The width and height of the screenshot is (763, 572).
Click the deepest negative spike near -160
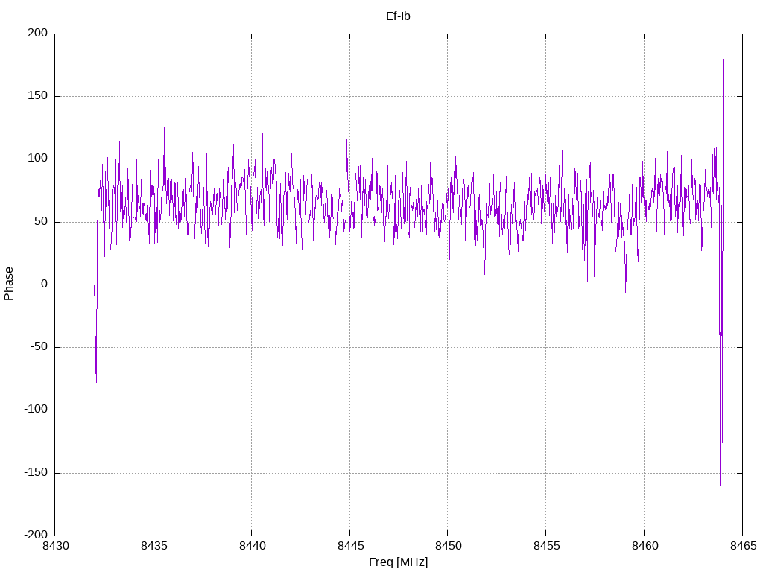click(720, 484)
